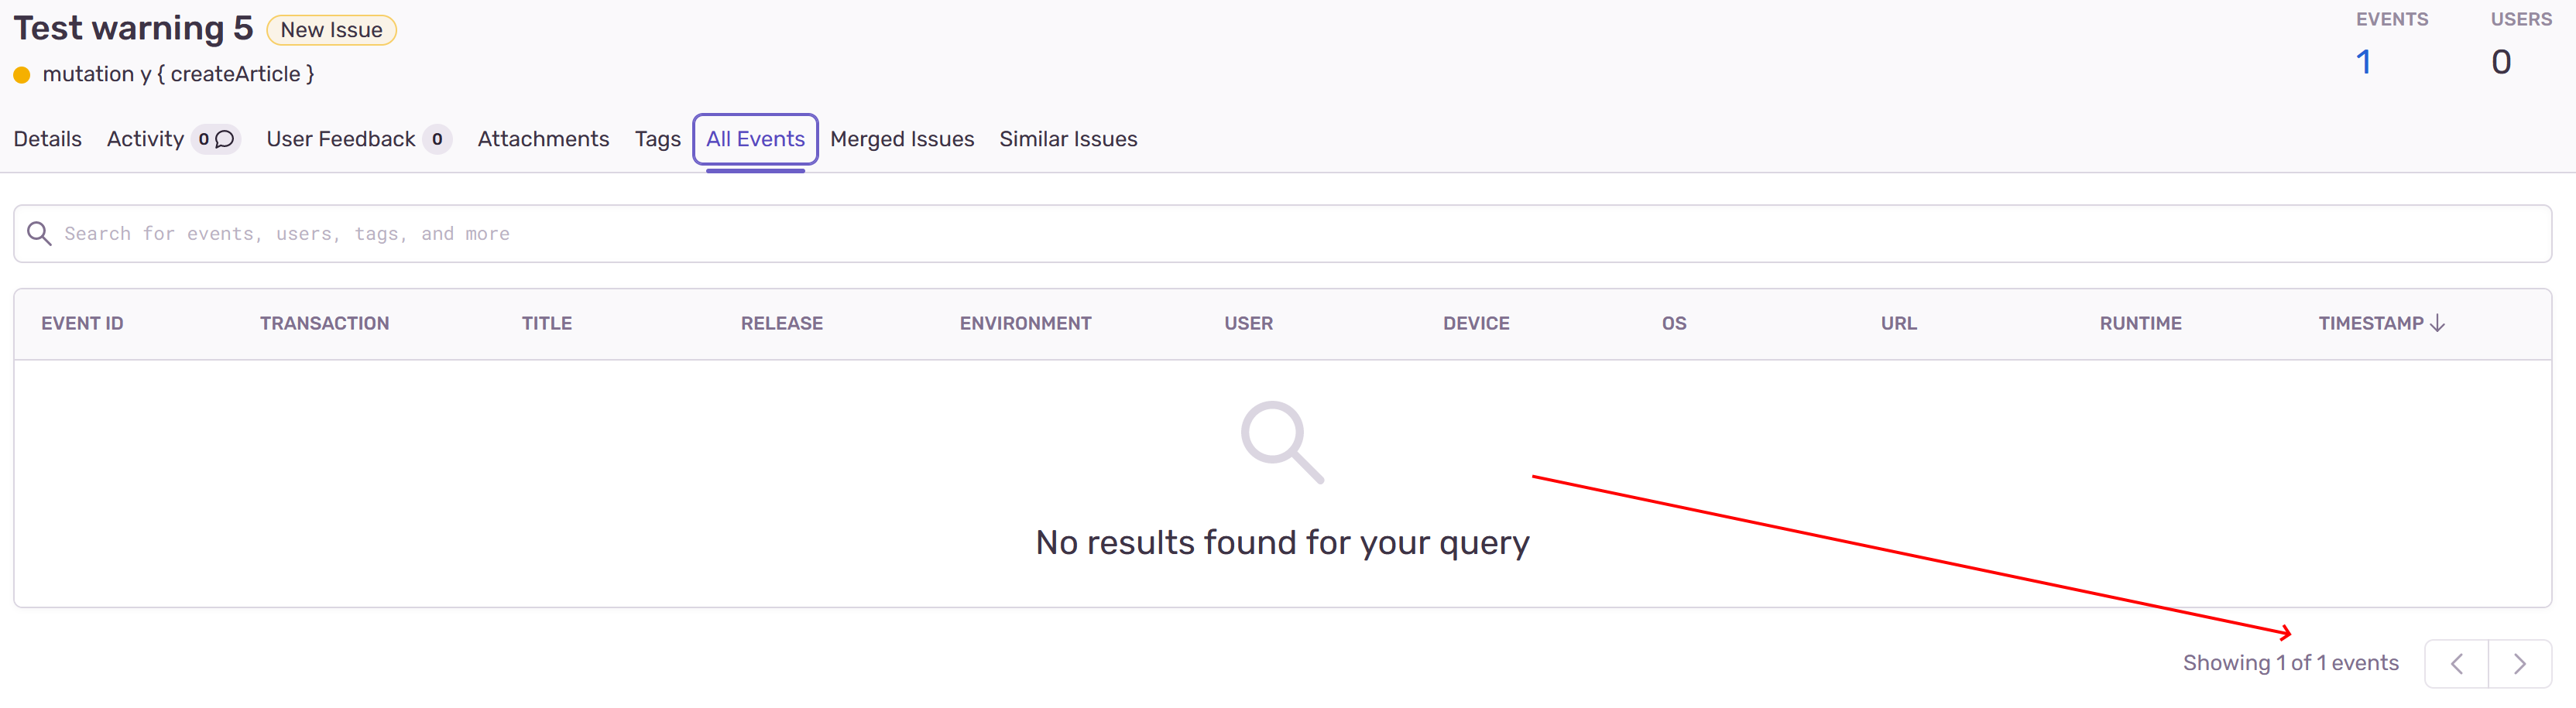Image resolution: width=2576 pixels, height=708 pixels.
Task: Expand the RELEASE column sorting options
Action: tap(781, 323)
